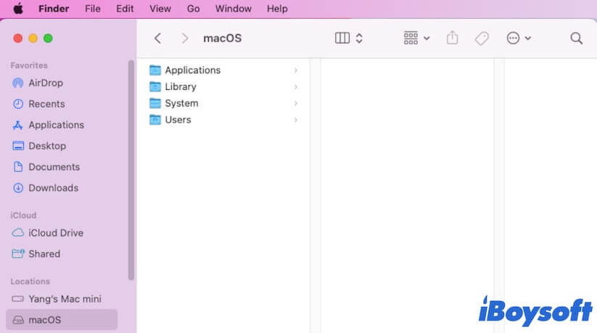
Task: Open the File menu
Action: (93, 9)
